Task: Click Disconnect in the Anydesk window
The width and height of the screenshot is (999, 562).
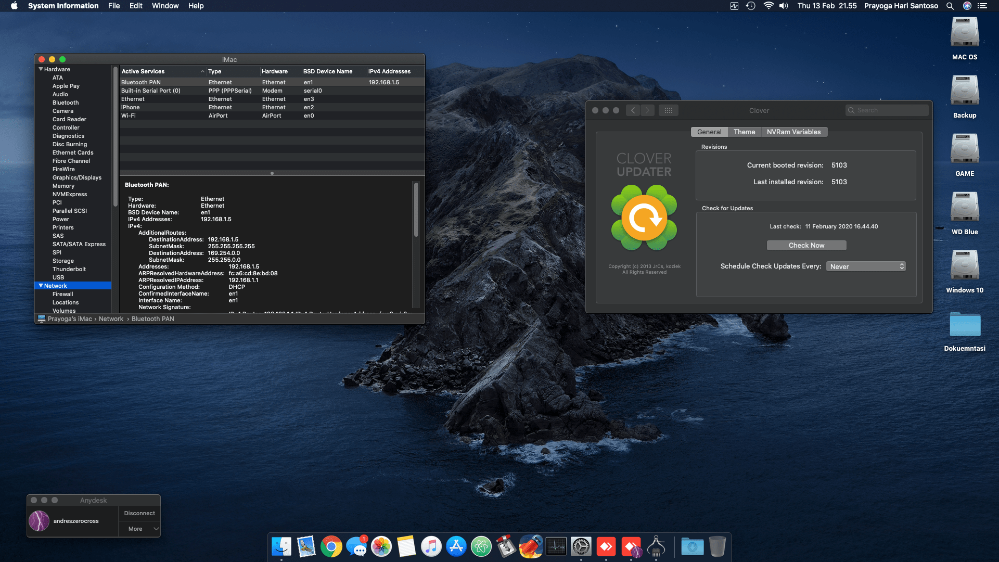Action: (x=139, y=513)
